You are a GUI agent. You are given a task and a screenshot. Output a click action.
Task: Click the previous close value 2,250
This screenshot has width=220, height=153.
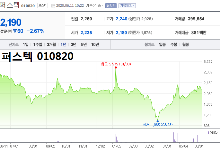(x=86, y=19)
